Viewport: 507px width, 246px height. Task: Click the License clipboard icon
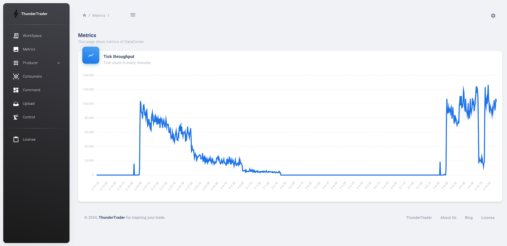click(16, 139)
